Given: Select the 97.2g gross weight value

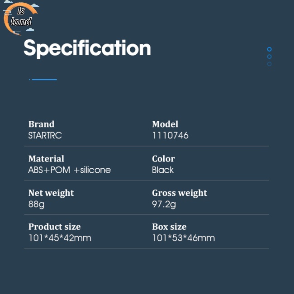Looking at the screenshot, I should click(164, 204).
